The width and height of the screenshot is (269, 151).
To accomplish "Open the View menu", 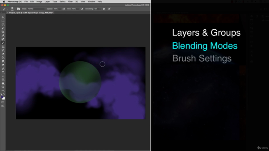I will (83, 2).
